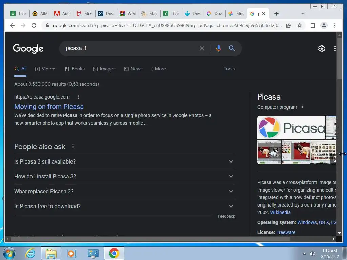The image size is (347, 260).
Task: Open the Picasa logo image thumbnail
Action: (x=291, y=128)
